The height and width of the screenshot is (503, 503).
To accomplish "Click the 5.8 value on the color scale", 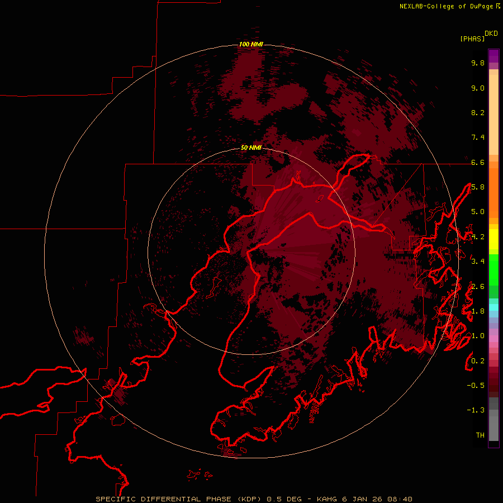I will [x=478, y=187].
